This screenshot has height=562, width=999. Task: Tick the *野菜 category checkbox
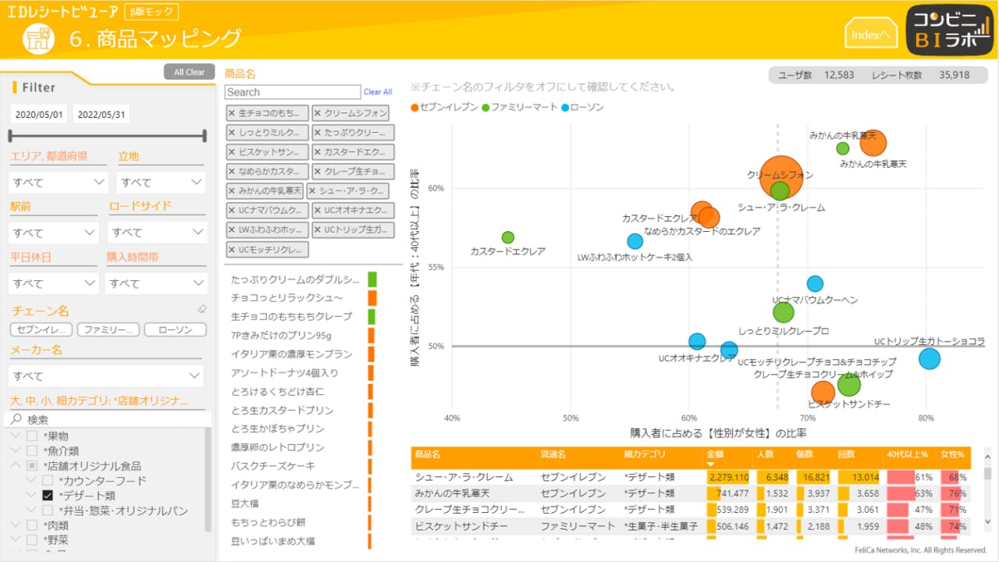click(32, 540)
